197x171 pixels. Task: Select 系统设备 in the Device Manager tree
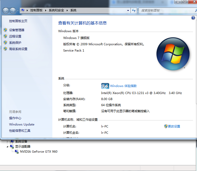[x=21, y=142]
